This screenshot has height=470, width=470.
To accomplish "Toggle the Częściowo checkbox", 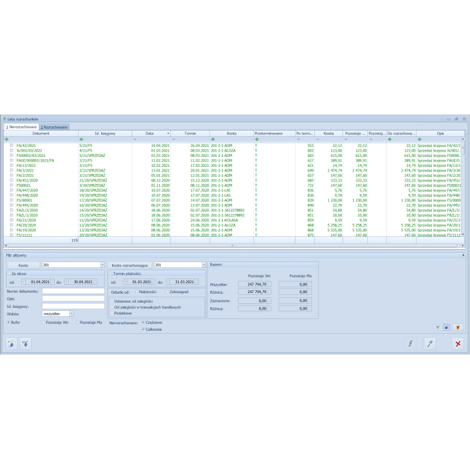I will (143, 323).
